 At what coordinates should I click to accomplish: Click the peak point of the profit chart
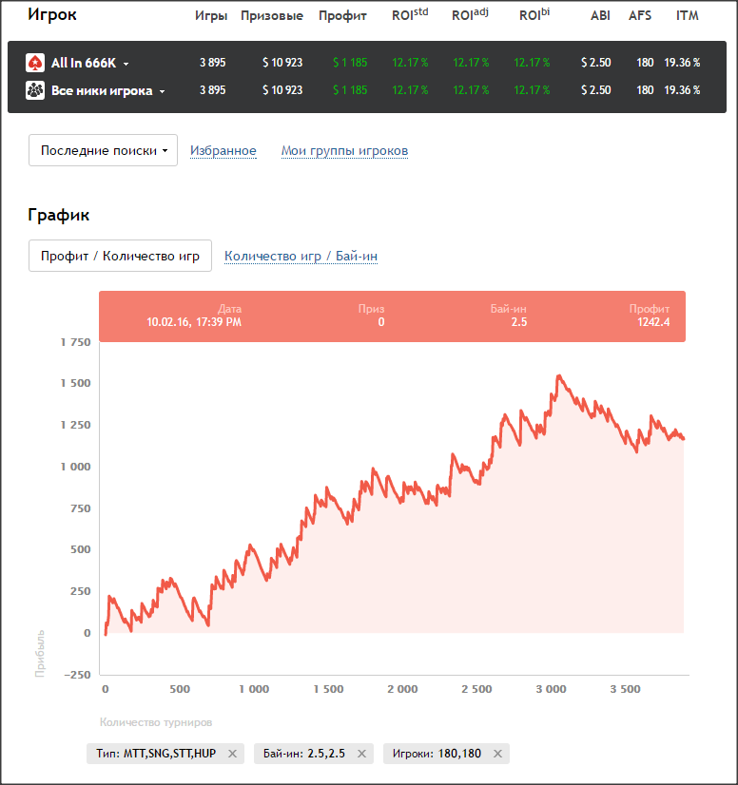pyautogui.click(x=559, y=375)
